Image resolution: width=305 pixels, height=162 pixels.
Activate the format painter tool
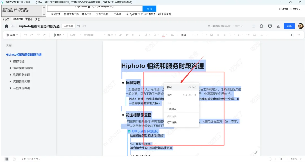38,35
